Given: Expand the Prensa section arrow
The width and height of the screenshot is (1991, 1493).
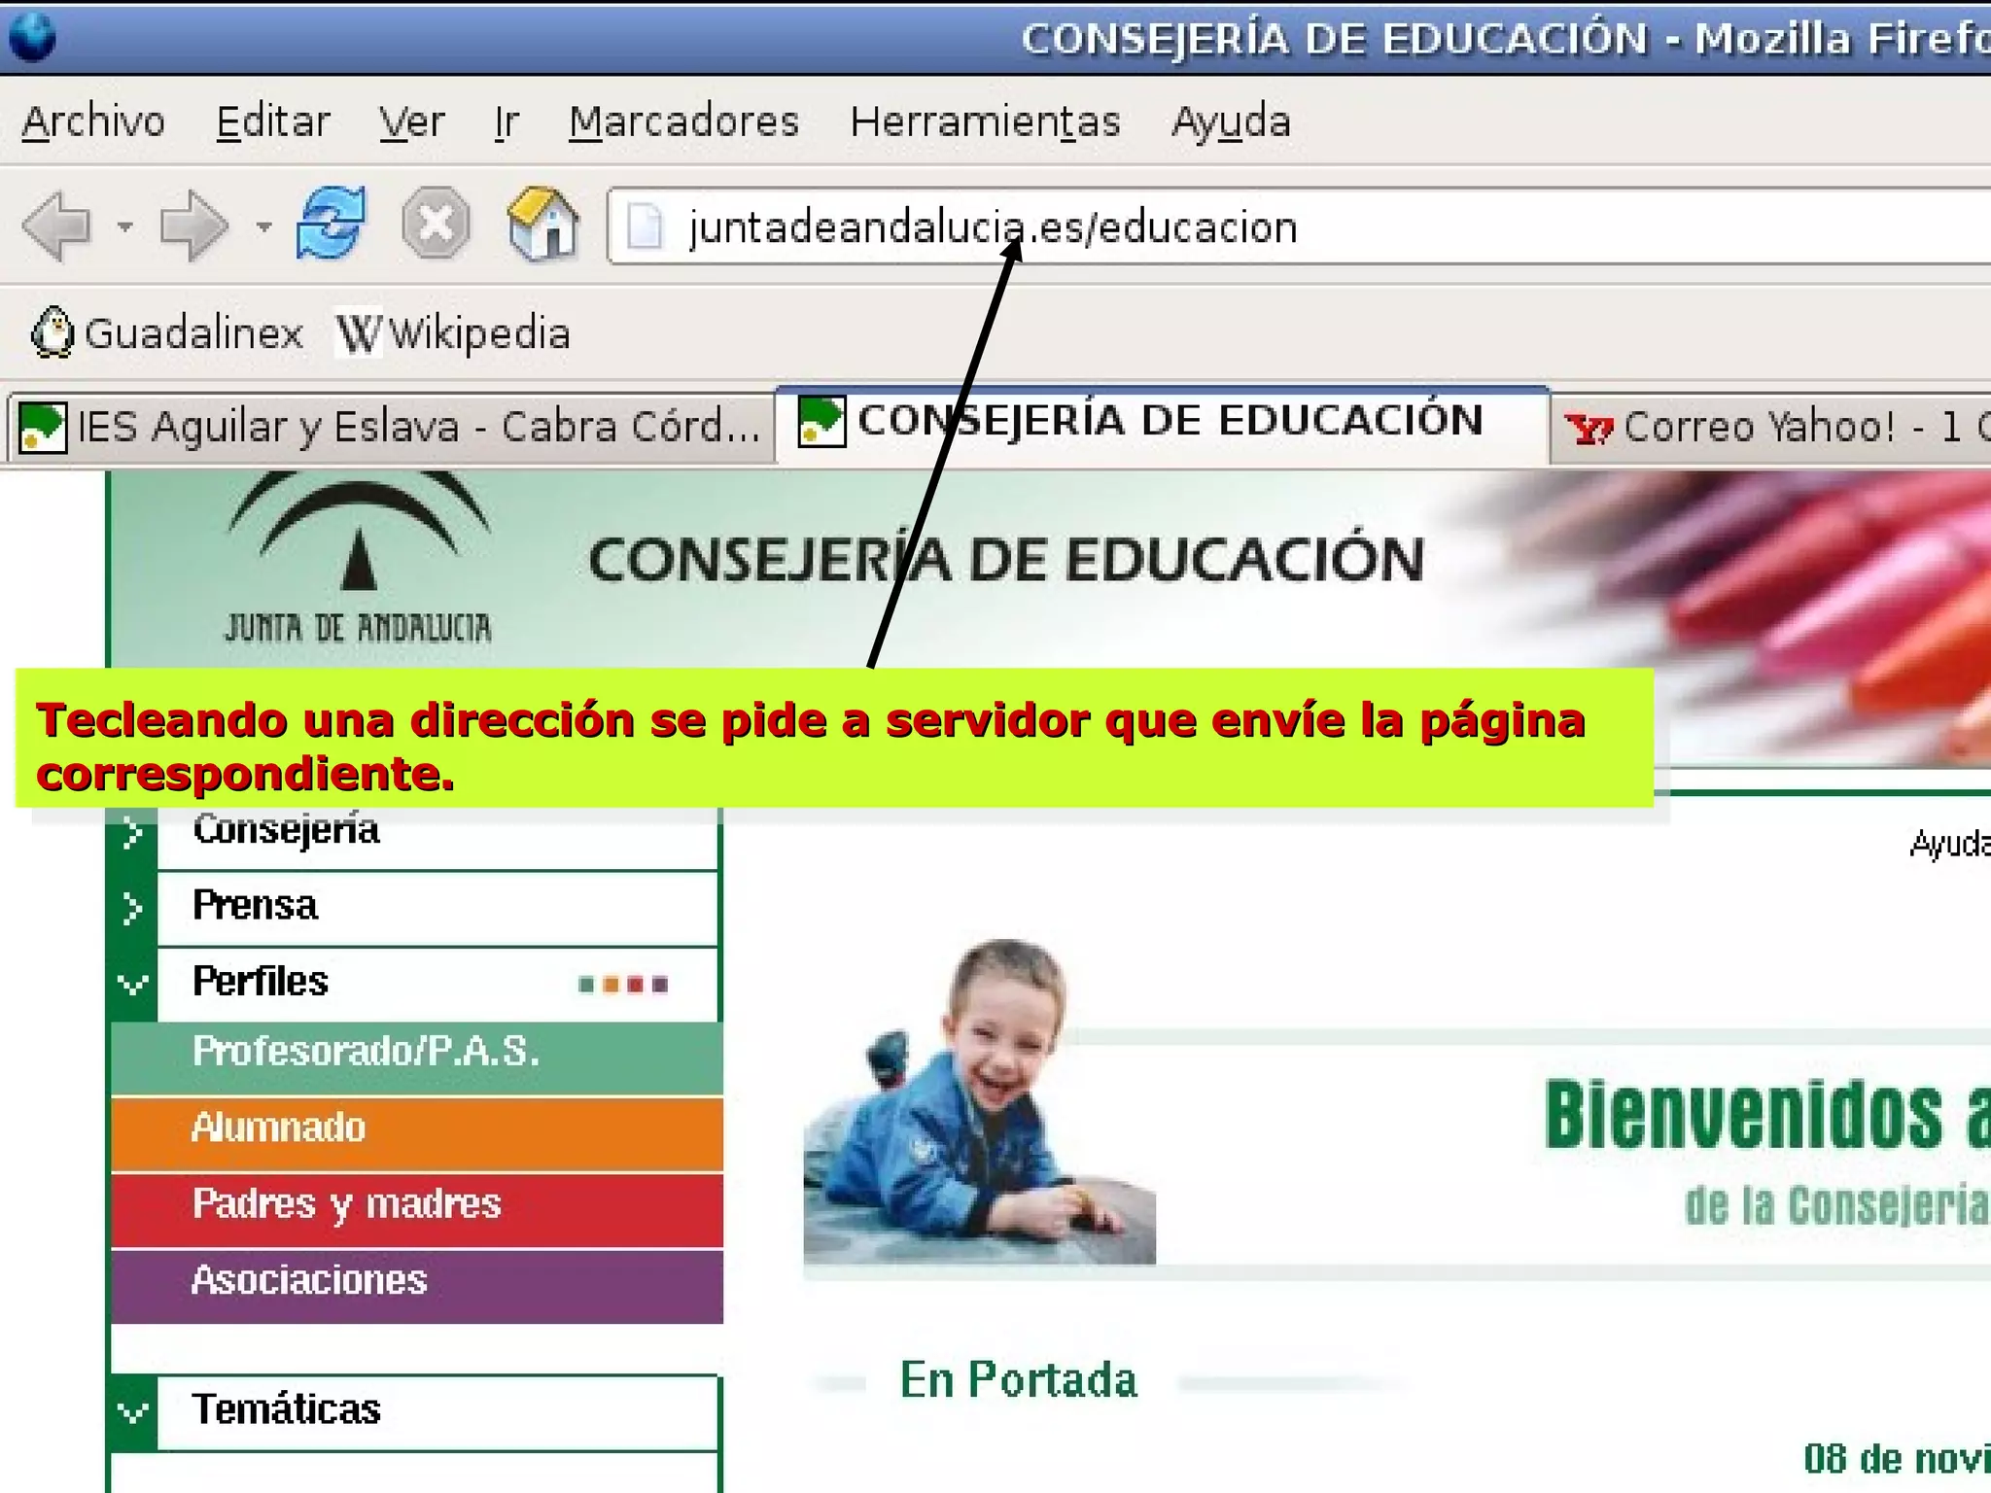Looking at the screenshot, I should [133, 908].
